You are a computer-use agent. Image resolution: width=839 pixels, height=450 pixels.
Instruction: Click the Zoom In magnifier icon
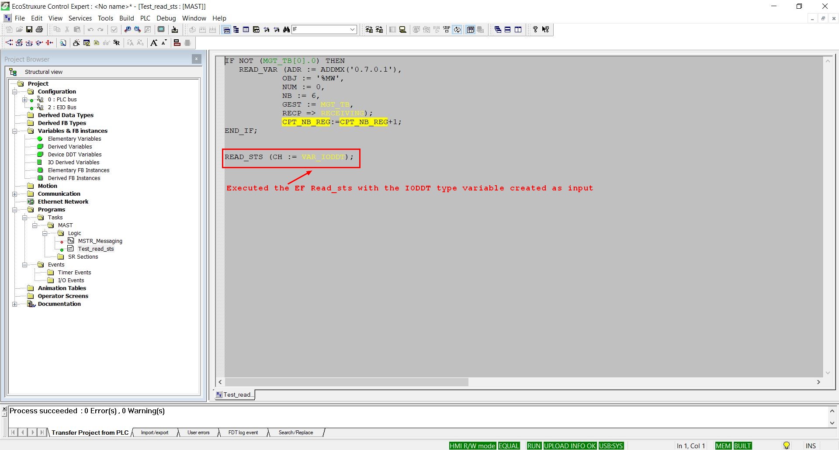[127, 29]
